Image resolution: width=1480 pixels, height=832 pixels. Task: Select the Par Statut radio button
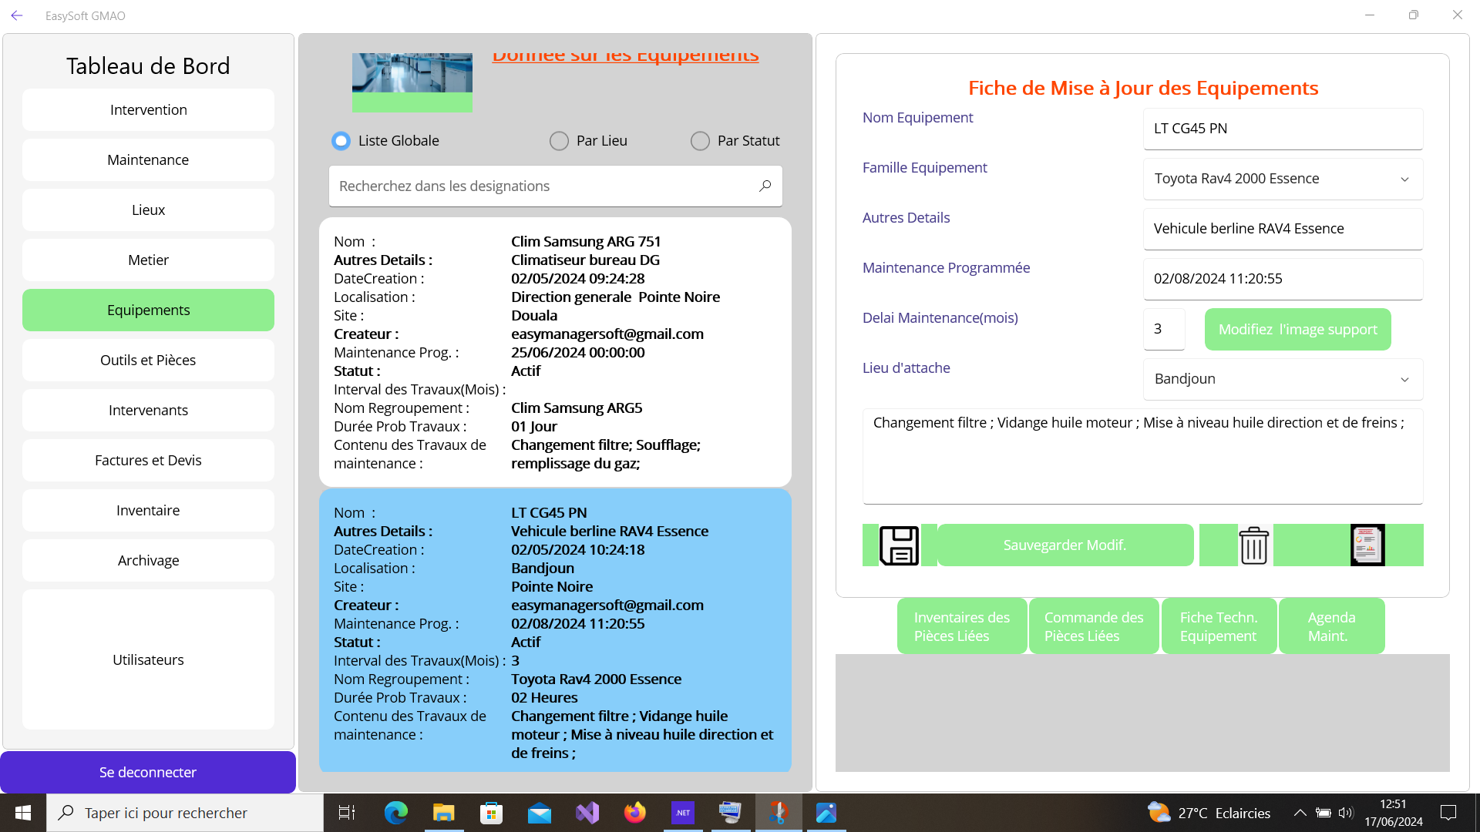[x=700, y=141]
